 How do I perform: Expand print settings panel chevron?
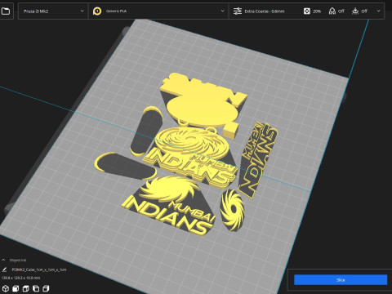click(x=378, y=11)
